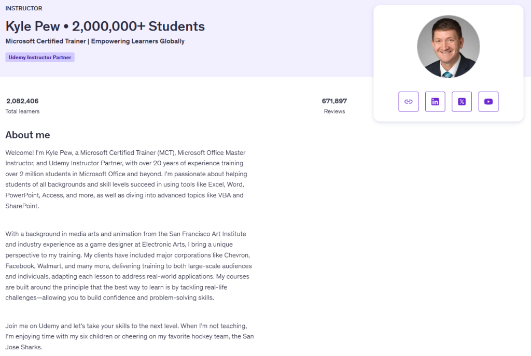Click the Kyle Pew name heading
Viewport: 531px width, 356px height.
(33, 26)
